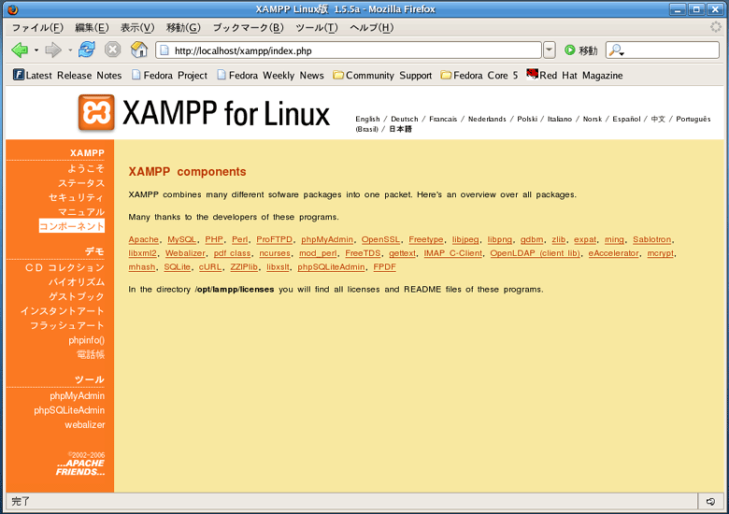Open webalizer in the sidebar

pos(85,425)
